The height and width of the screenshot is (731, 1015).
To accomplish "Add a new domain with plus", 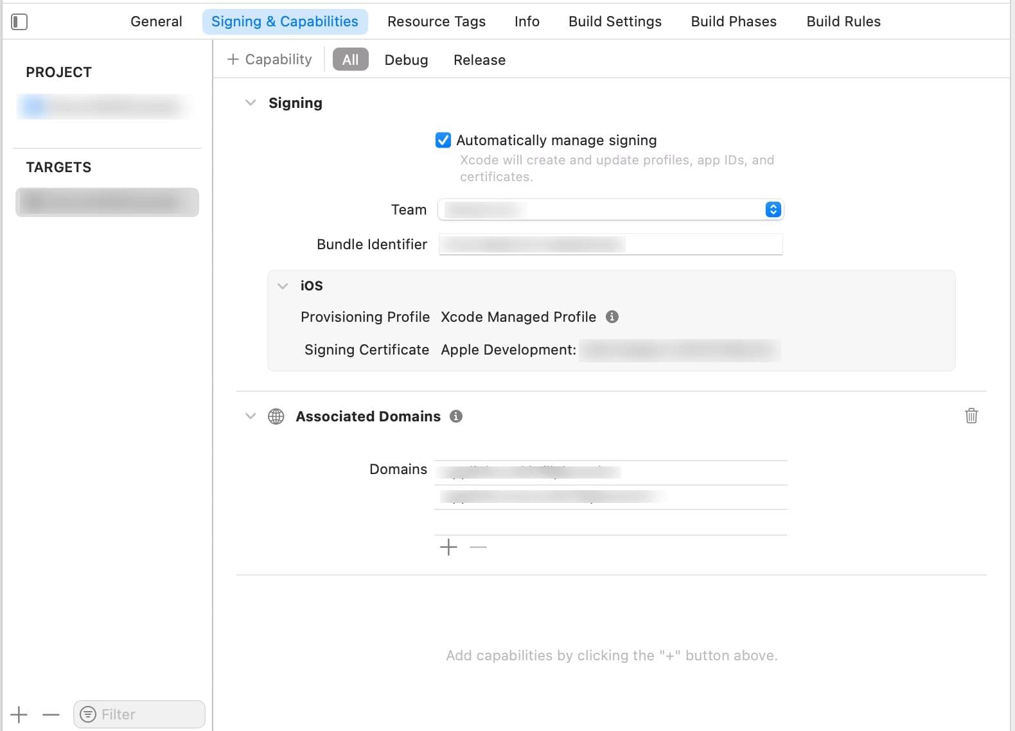I will (x=448, y=547).
